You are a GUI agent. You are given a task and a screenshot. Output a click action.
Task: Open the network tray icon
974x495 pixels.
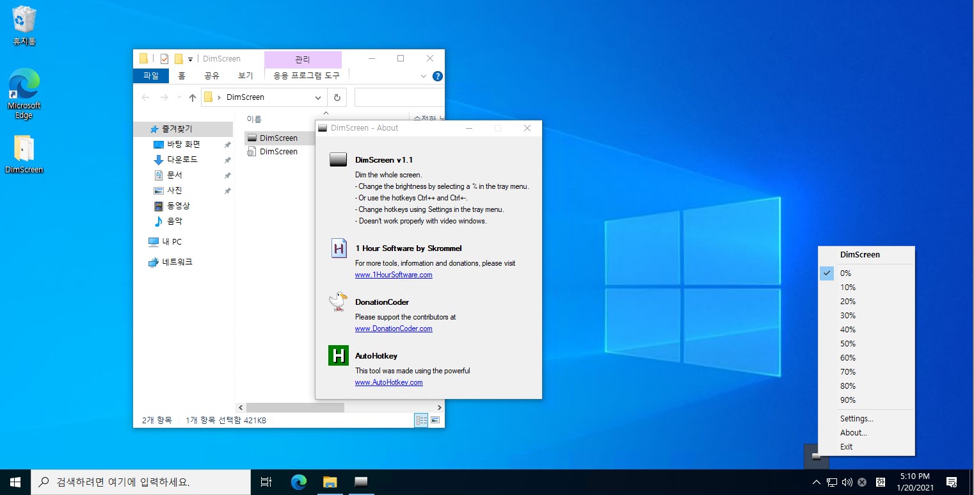(832, 482)
